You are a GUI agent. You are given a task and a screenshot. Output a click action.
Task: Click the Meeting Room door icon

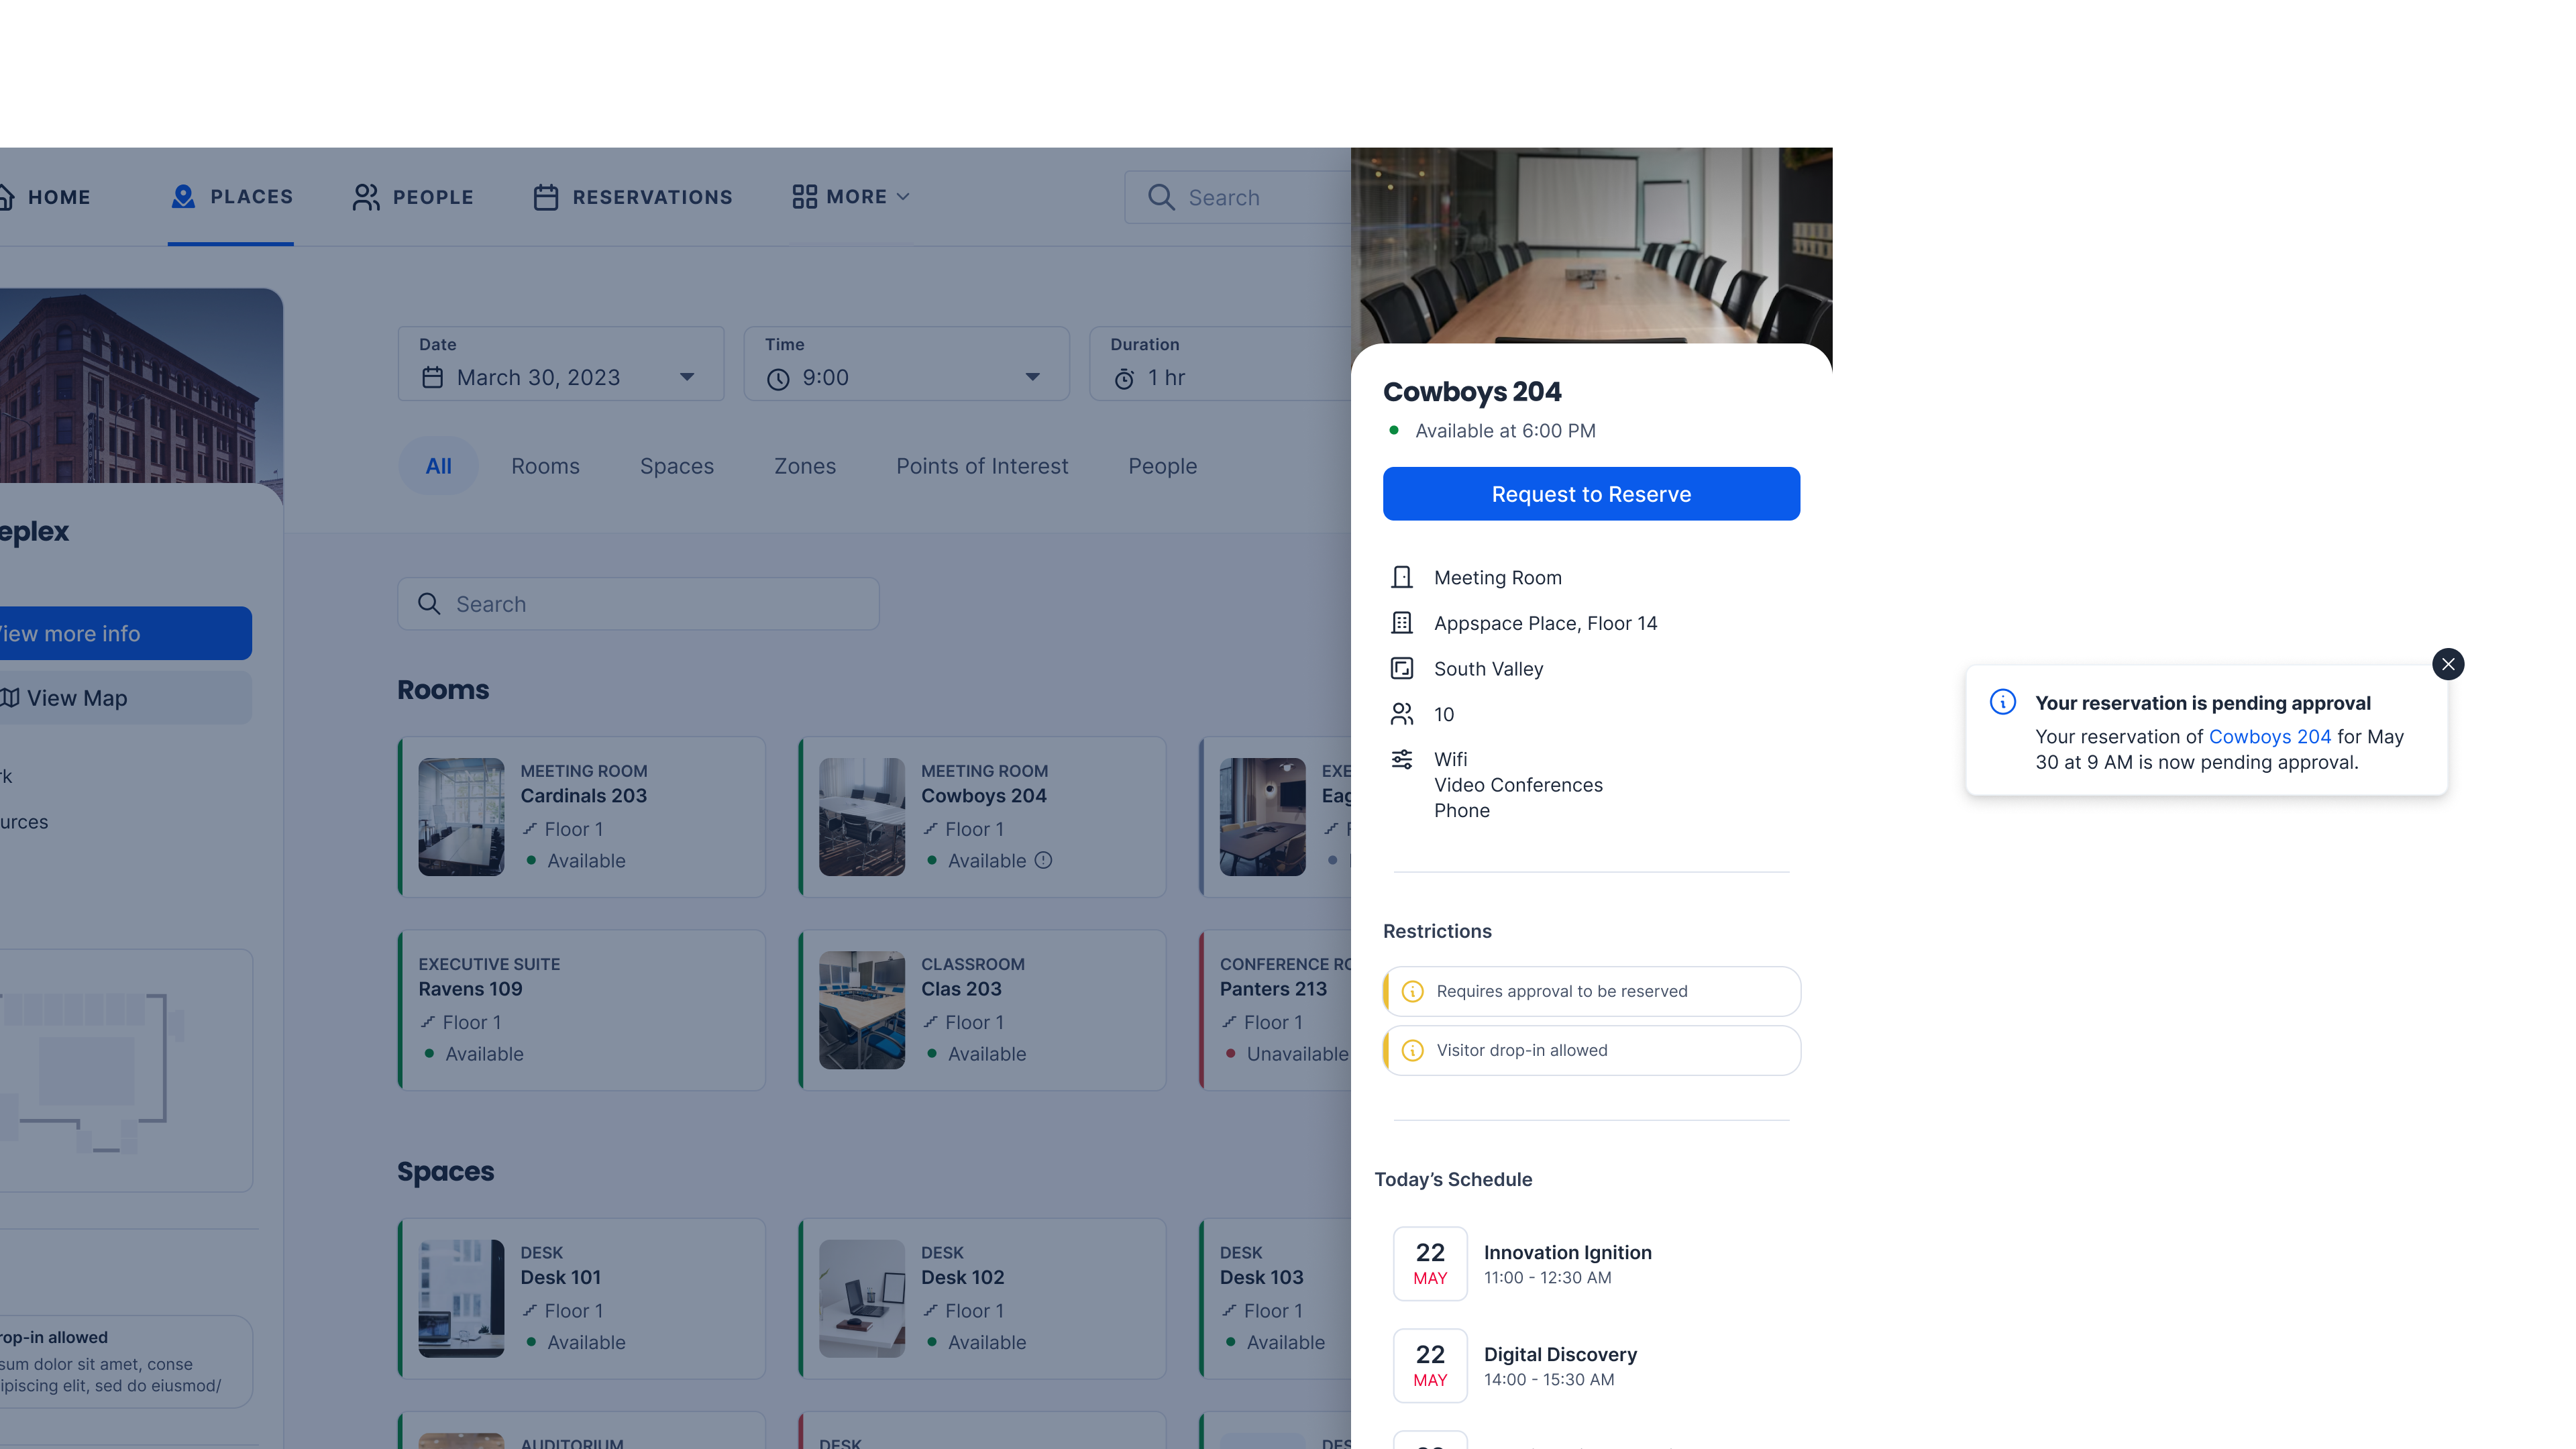(x=1402, y=577)
